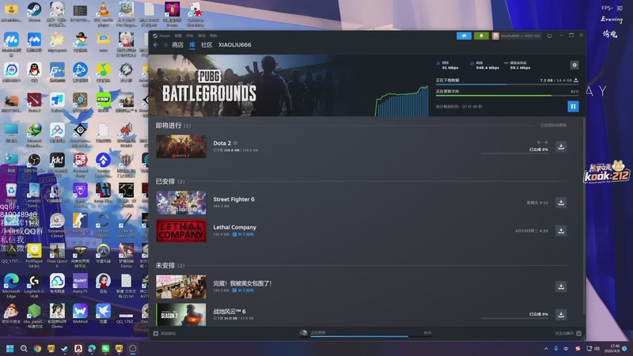Open download settings gear in Steam
The image size is (633, 356).
(574, 65)
